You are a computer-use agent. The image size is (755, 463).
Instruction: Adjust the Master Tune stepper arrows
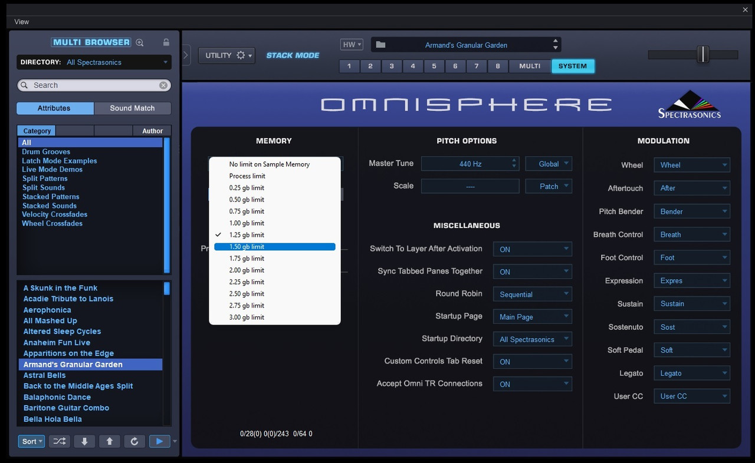514,164
